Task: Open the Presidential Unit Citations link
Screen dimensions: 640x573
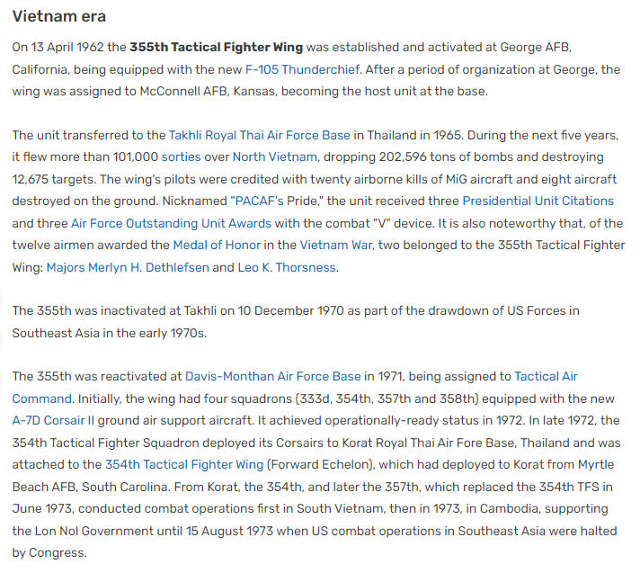Action: (538, 201)
